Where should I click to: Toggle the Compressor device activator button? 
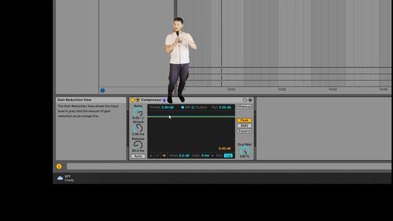[x=133, y=100]
